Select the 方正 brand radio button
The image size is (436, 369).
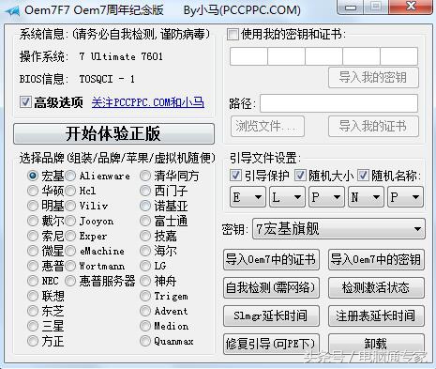click(33, 341)
